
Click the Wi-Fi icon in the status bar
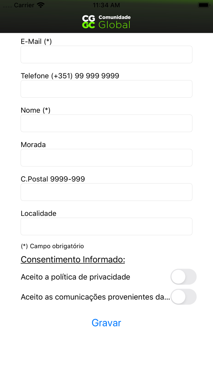40,5
